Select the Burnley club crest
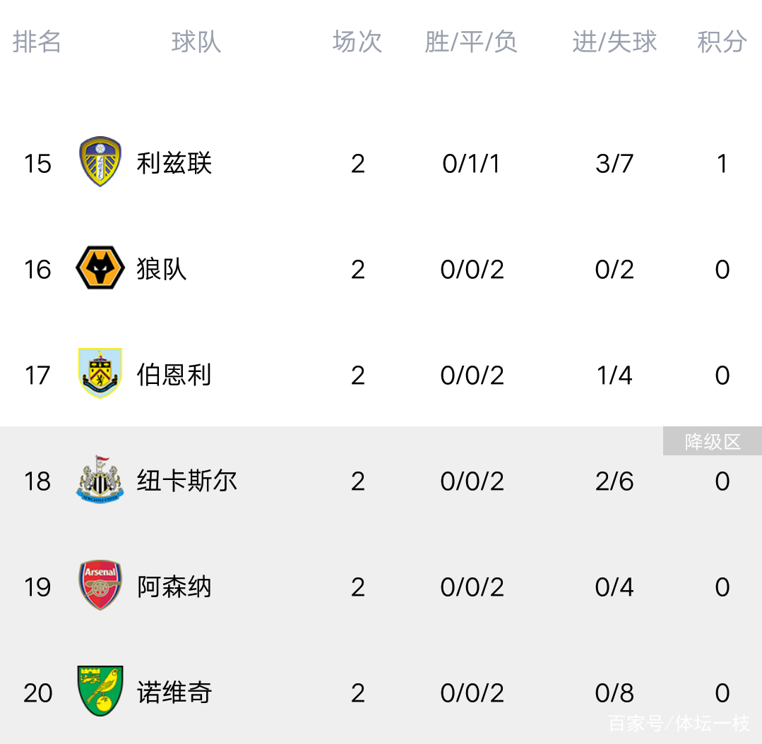762x744 pixels. tap(100, 373)
